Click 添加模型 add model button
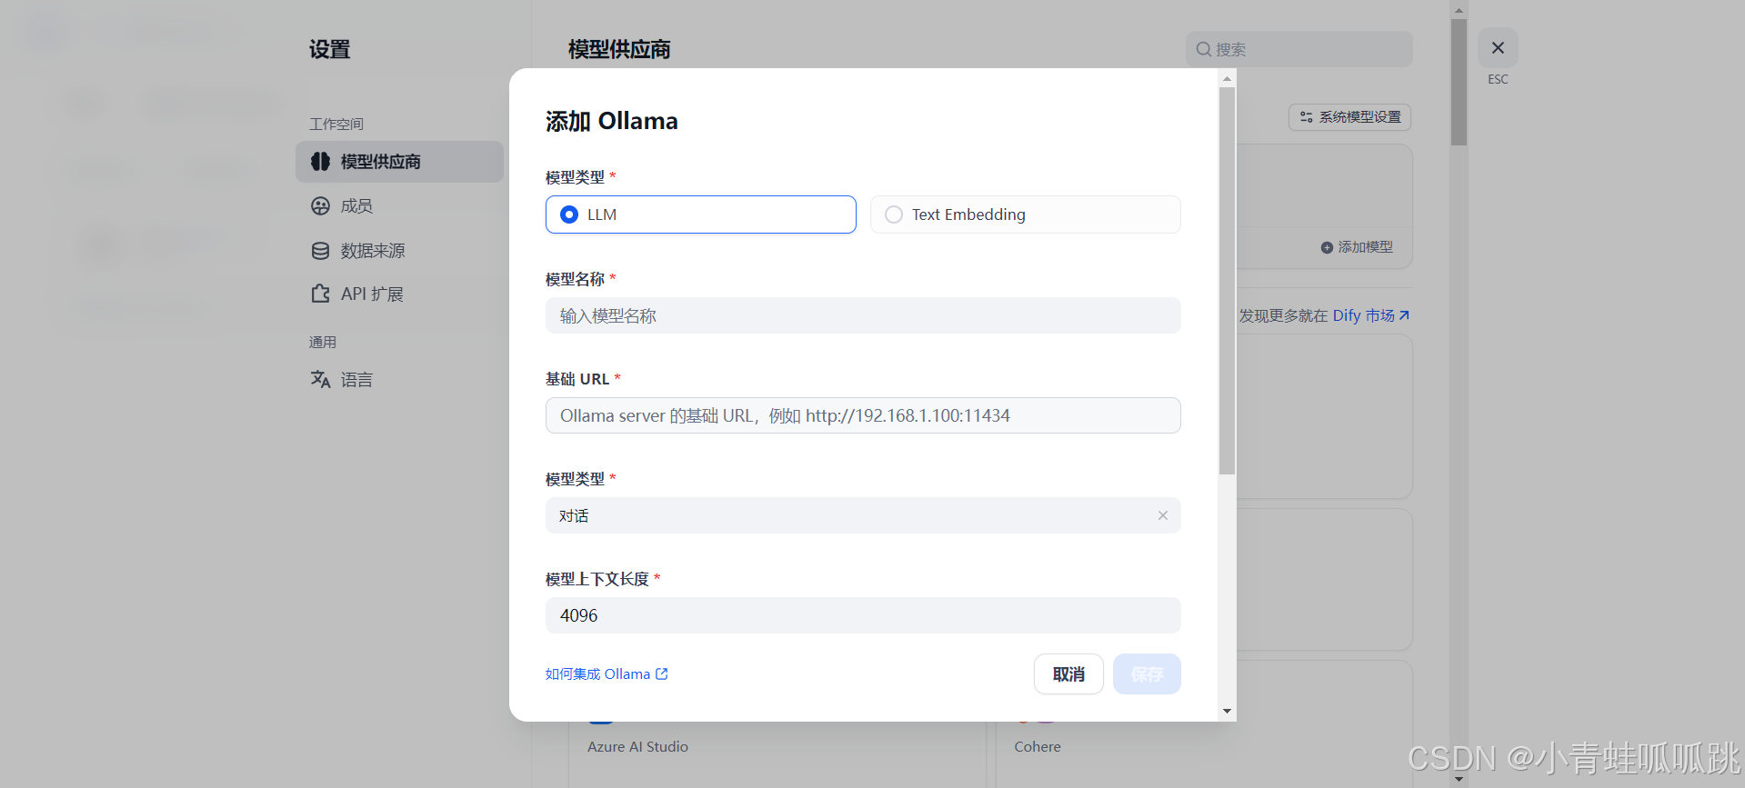Image resolution: width=1745 pixels, height=788 pixels. (1357, 247)
